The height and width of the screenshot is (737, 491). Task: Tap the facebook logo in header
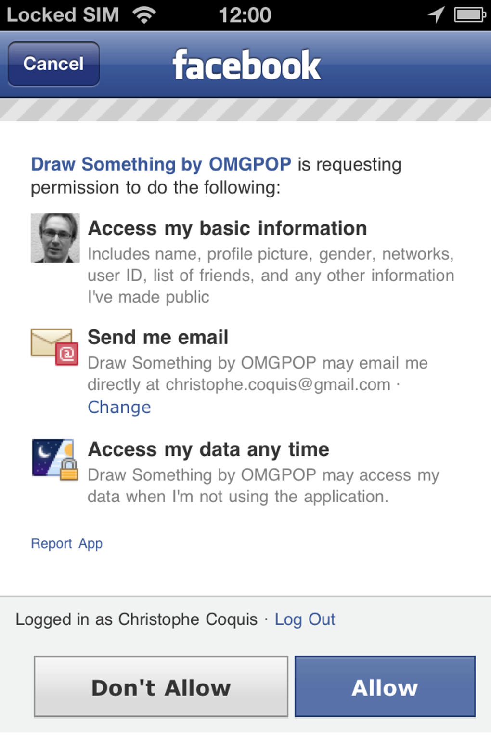[246, 65]
